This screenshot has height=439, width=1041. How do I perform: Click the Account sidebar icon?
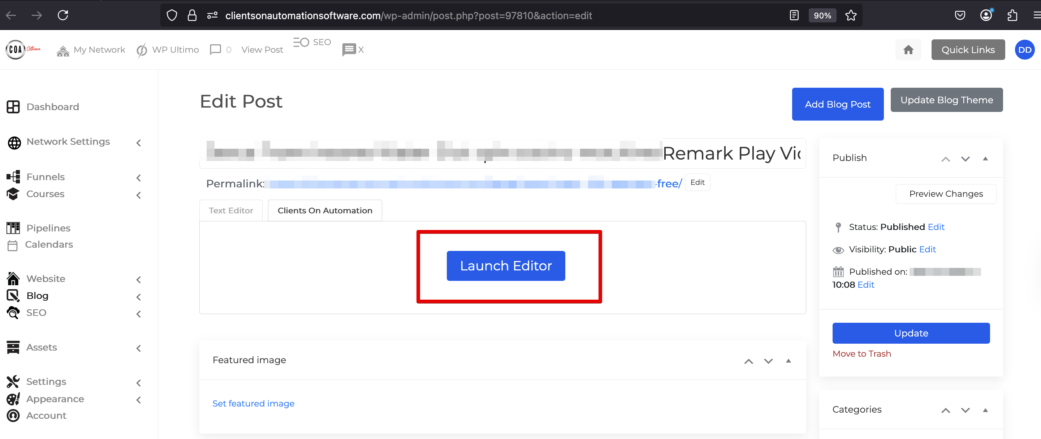point(13,415)
